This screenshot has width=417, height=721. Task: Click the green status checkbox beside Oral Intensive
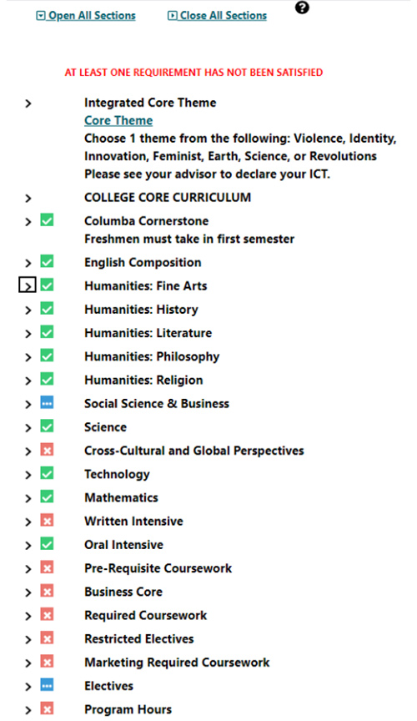pyautogui.click(x=47, y=543)
